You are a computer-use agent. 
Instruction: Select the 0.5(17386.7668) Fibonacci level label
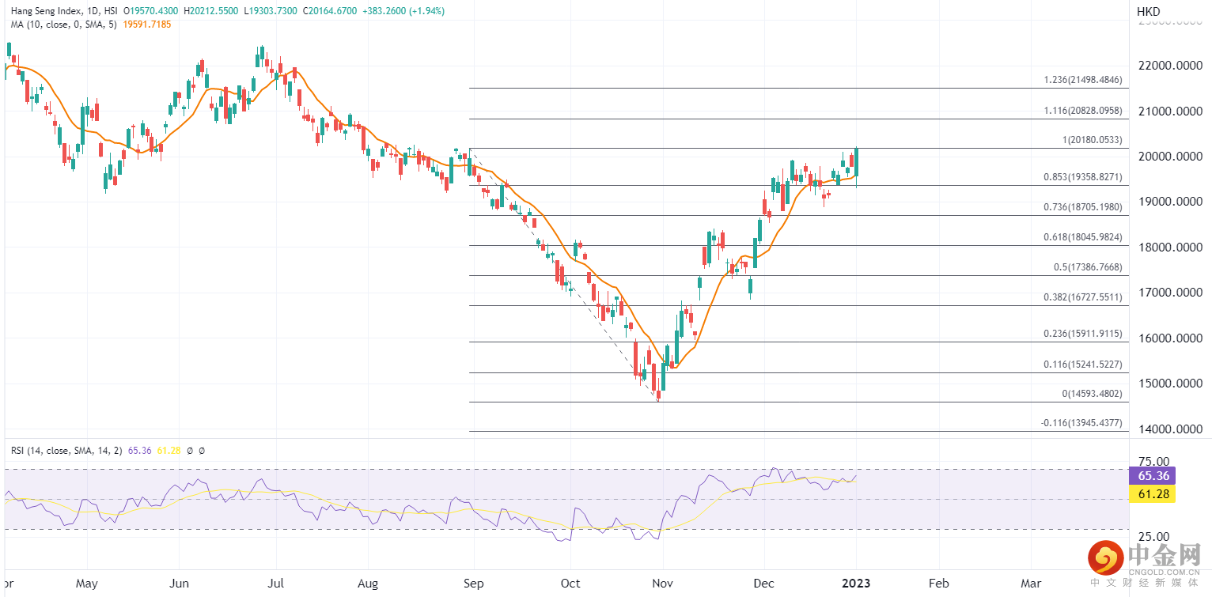(1088, 268)
